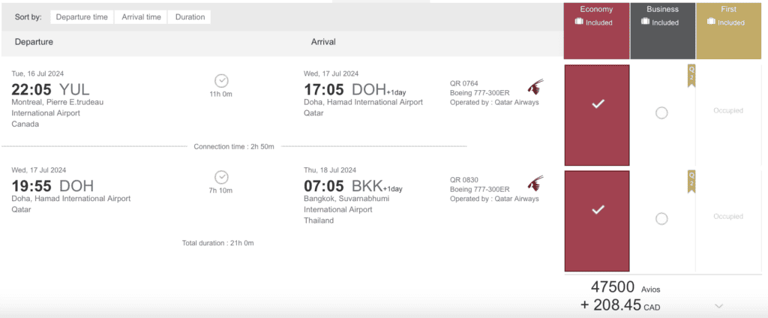Viewport: 768px width, 318px height.
Task: Click Qatar Airways logo for flight QR 0830
Action: point(535,184)
